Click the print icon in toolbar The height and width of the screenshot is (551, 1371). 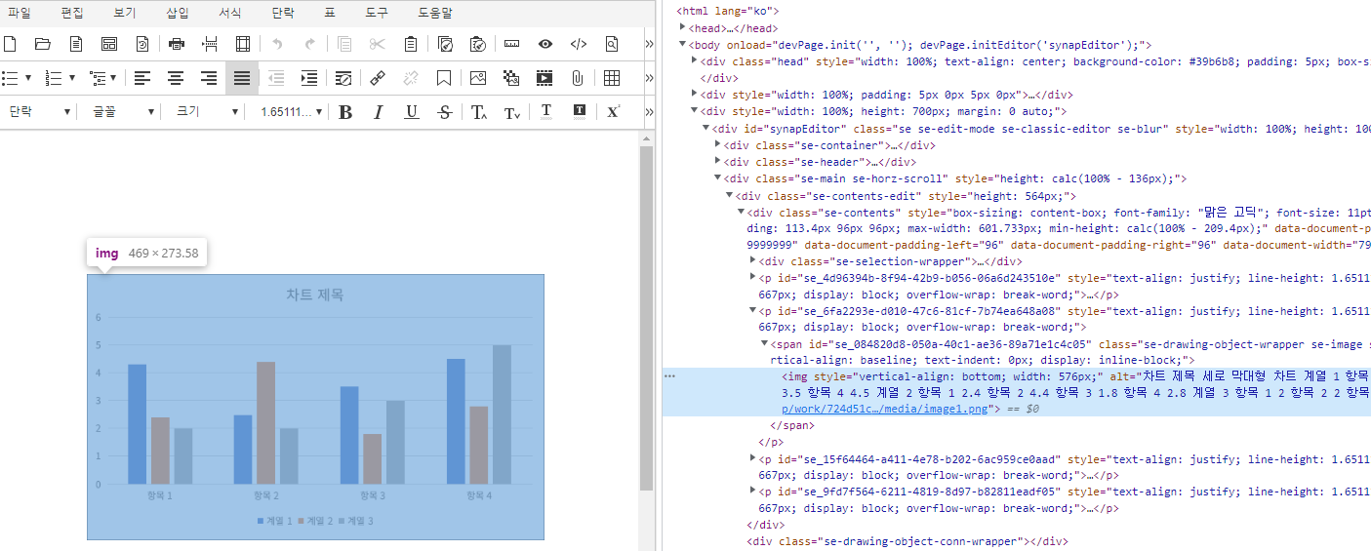(177, 44)
